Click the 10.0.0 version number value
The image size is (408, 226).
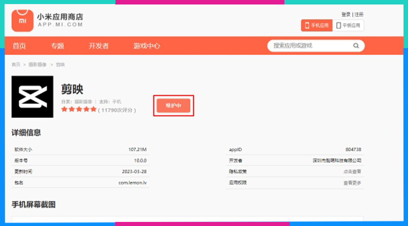(x=140, y=161)
